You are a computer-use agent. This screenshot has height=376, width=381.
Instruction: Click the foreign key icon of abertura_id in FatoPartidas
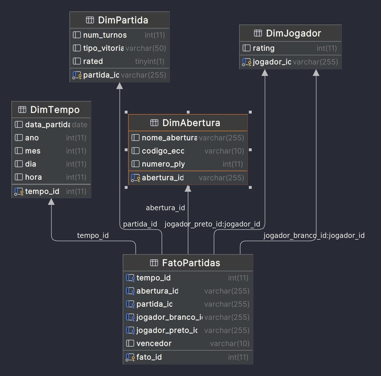point(130,291)
